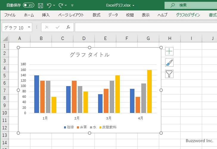
Task: Select row 13 header
Action: pyautogui.click(x=4, y=135)
